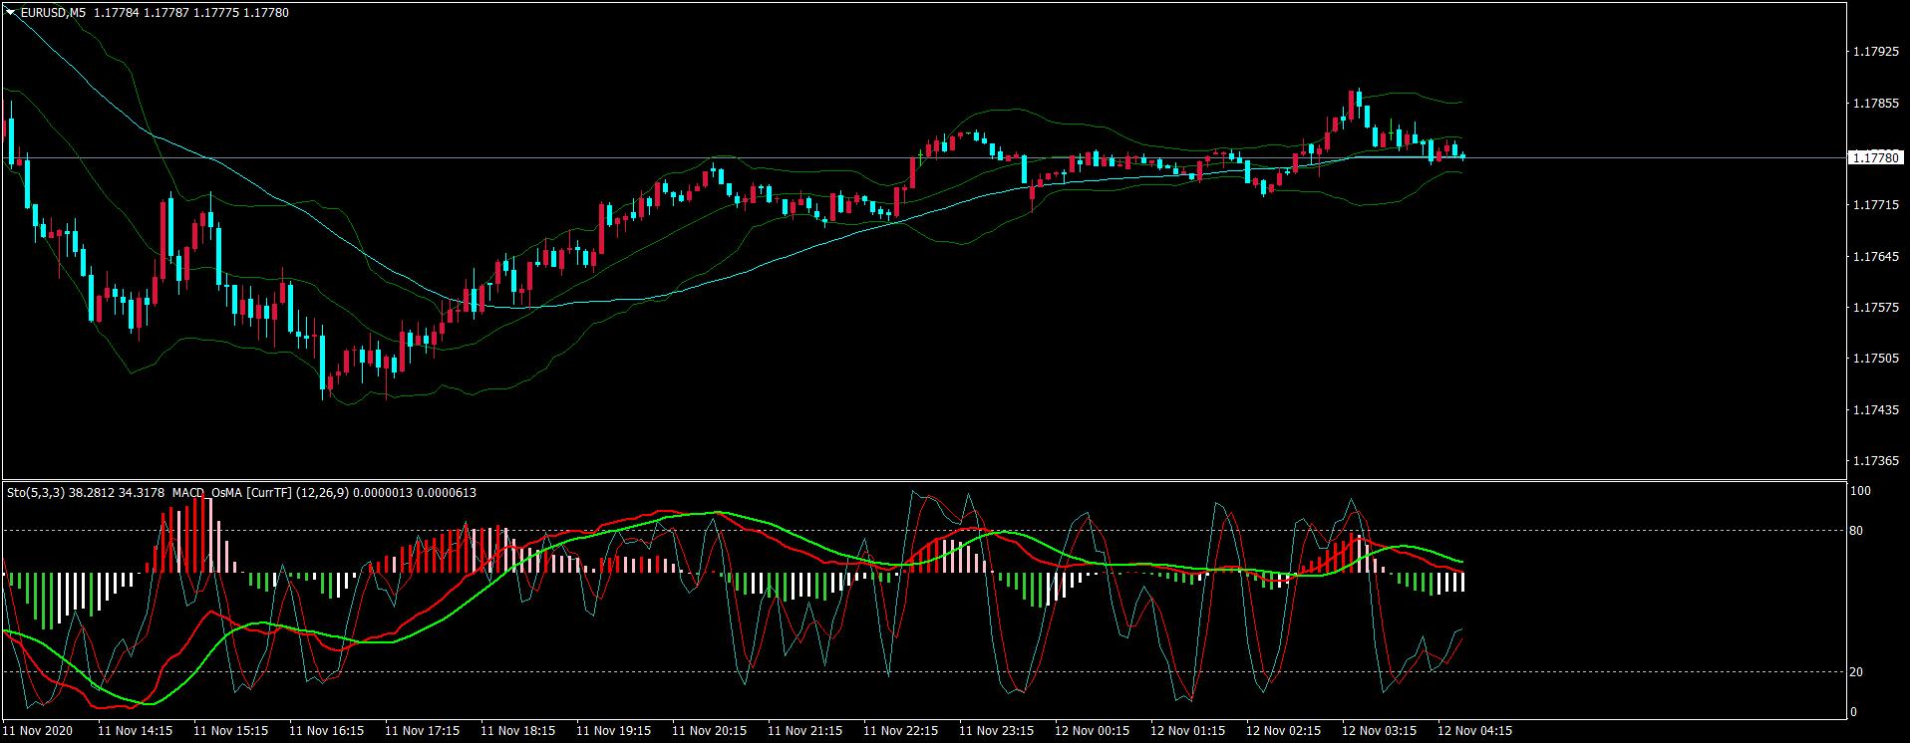
Task: Click the oscillator scale label 100
Action: point(1860,491)
